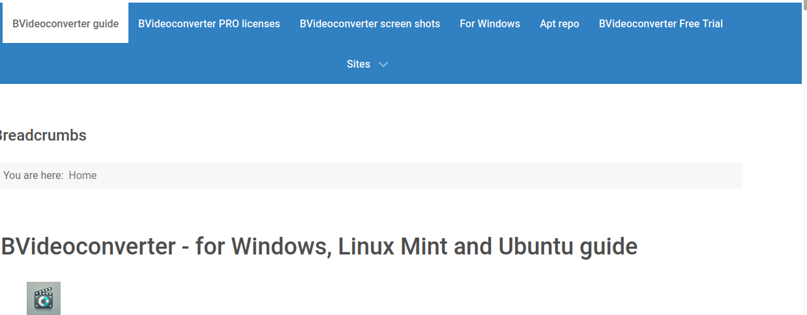Click the BVideoconverter guide page title heading
This screenshot has height=315, width=807.
click(x=319, y=247)
